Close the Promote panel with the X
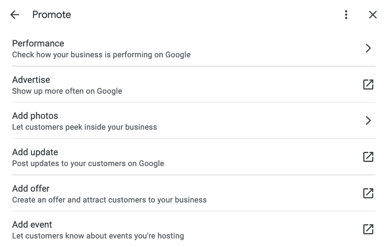The width and height of the screenshot is (385, 246). click(x=373, y=15)
